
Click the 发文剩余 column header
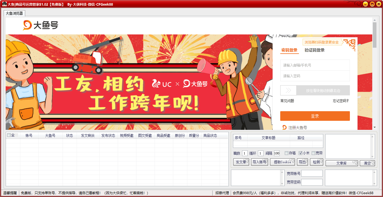tap(87, 135)
